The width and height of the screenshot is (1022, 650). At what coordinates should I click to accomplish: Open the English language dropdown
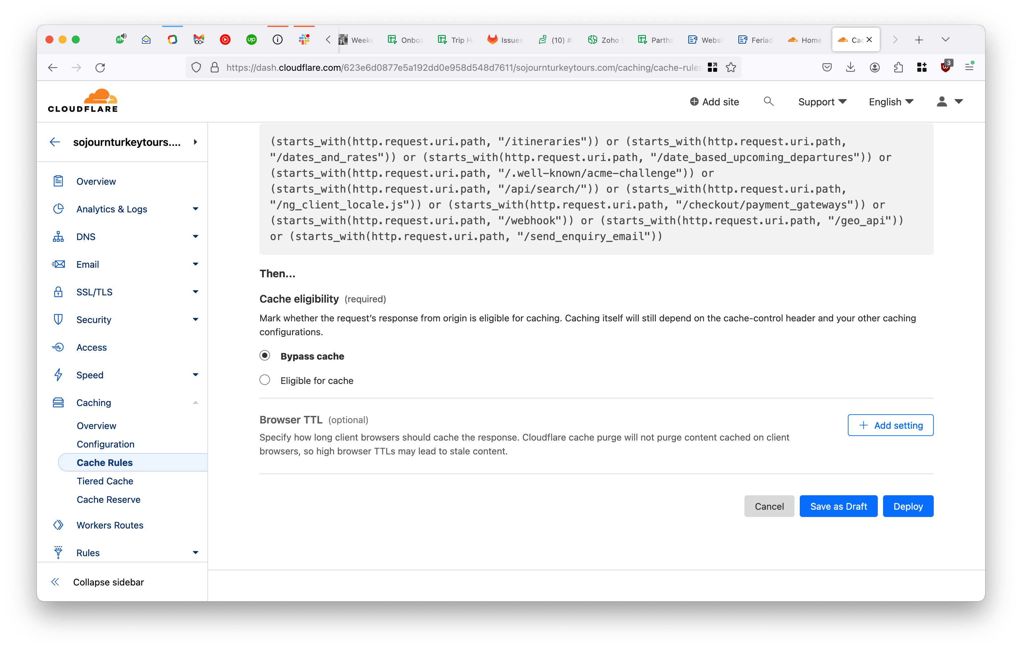click(x=890, y=102)
